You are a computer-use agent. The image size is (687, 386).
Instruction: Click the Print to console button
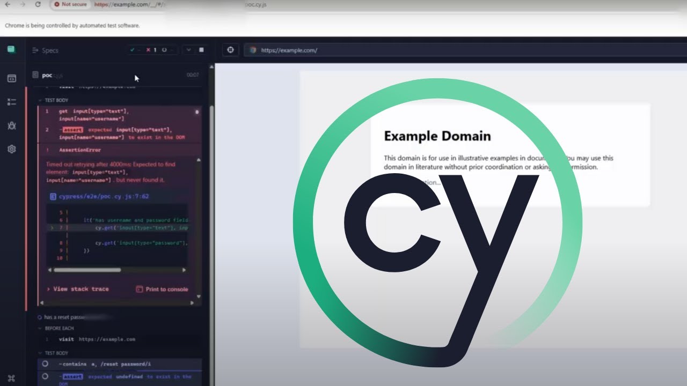[x=162, y=289]
